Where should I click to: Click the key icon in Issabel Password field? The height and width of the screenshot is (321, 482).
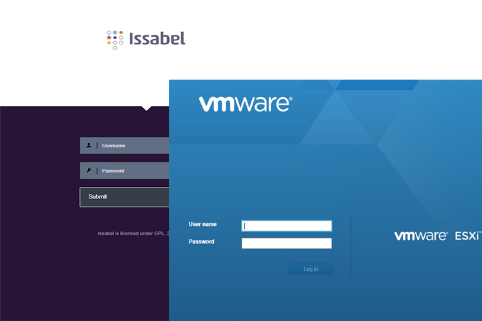coord(89,170)
